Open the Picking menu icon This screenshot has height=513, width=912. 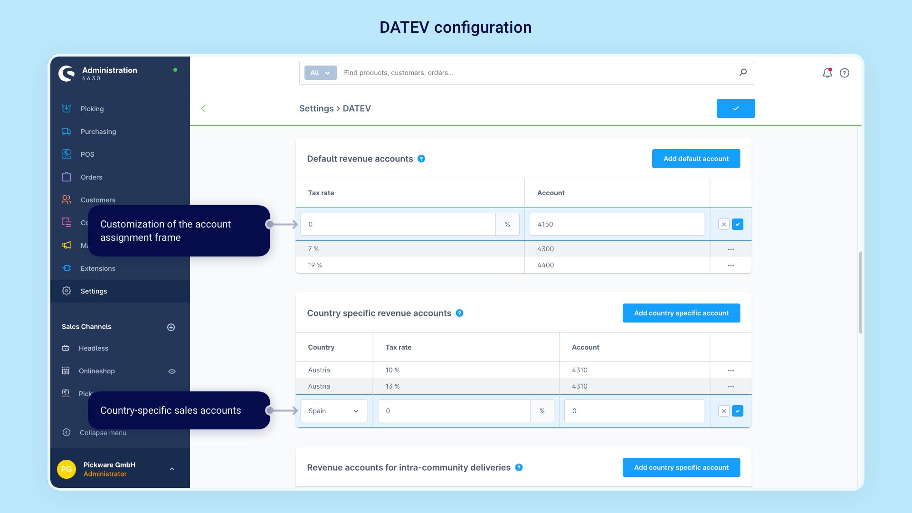tap(66, 108)
